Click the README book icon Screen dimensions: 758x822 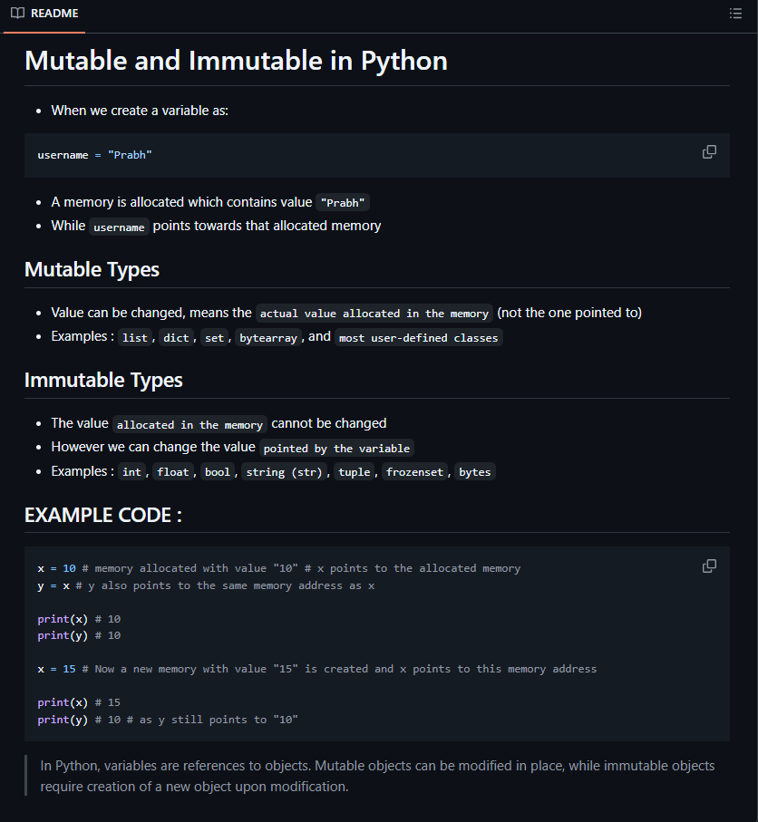17,13
